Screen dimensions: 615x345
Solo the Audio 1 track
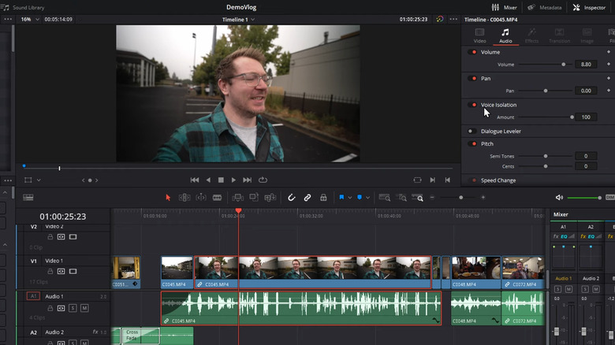tap(73, 308)
